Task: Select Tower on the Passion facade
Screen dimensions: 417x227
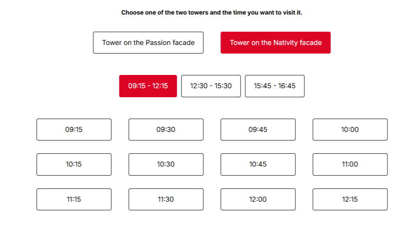Action: point(148,43)
